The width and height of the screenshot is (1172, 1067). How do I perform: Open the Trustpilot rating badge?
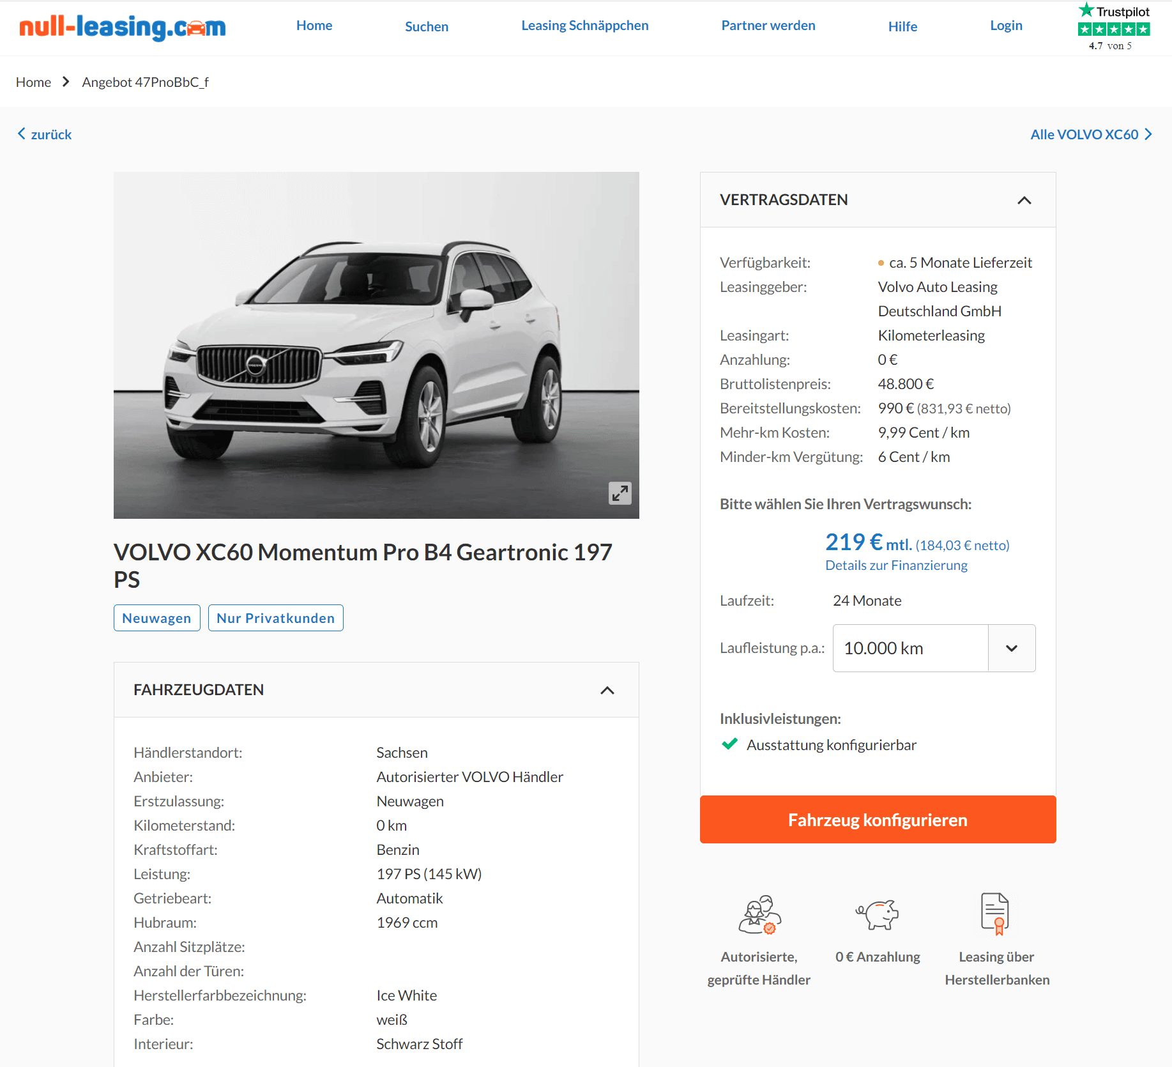[1114, 27]
